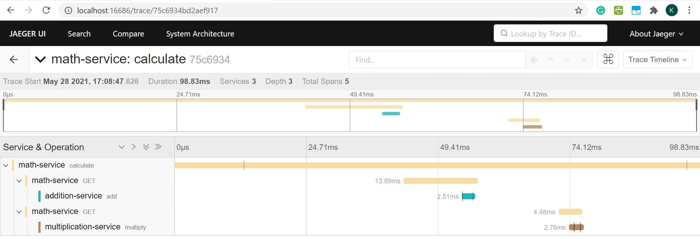The height and width of the screenshot is (239, 700).
Task: Collapse the first math-service GET span
Action: tap(19, 181)
